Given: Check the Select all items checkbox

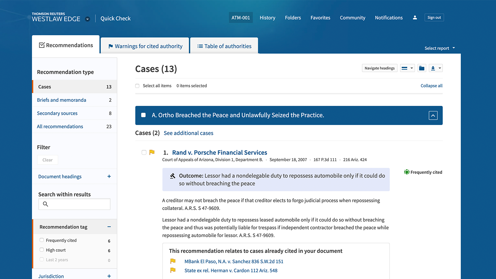Looking at the screenshot, I should (x=137, y=86).
